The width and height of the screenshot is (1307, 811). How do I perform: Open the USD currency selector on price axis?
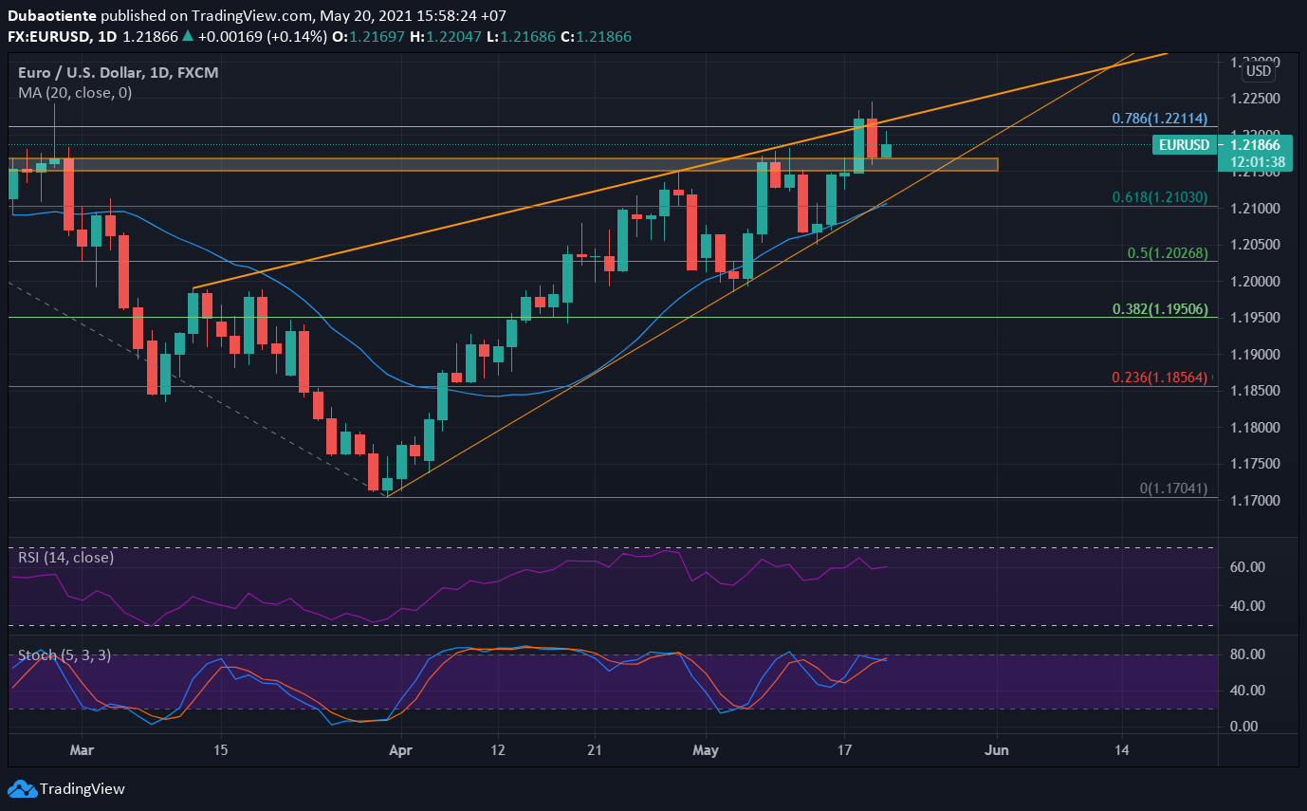point(1259,71)
